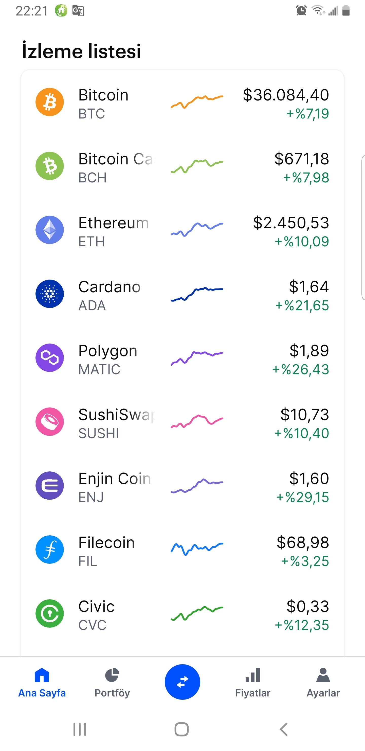View the Cardano sparkline chart
365x751 pixels.
click(197, 294)
